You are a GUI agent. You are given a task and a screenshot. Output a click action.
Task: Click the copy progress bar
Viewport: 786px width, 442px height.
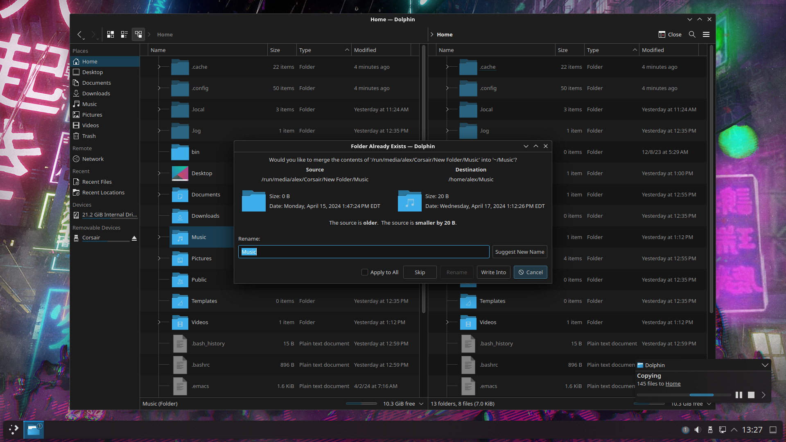684,395
